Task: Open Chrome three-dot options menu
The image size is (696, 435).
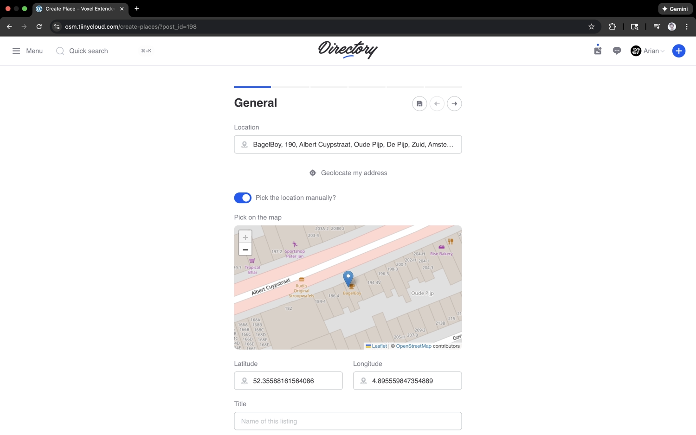Action: pos(687,27)
